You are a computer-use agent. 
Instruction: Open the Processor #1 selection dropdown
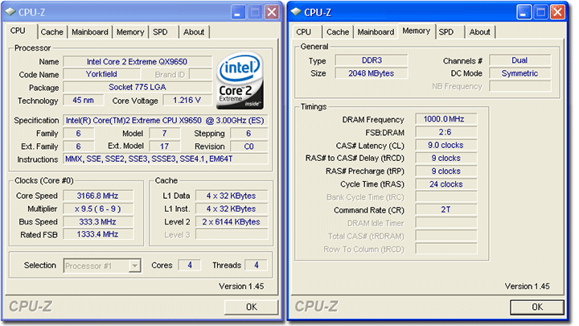[x=135, y=266]
